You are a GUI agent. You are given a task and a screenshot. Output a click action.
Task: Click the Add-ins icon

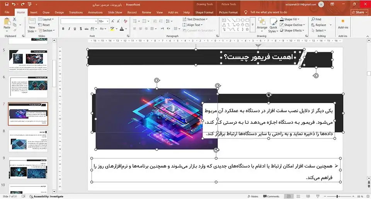coord(343,21)
